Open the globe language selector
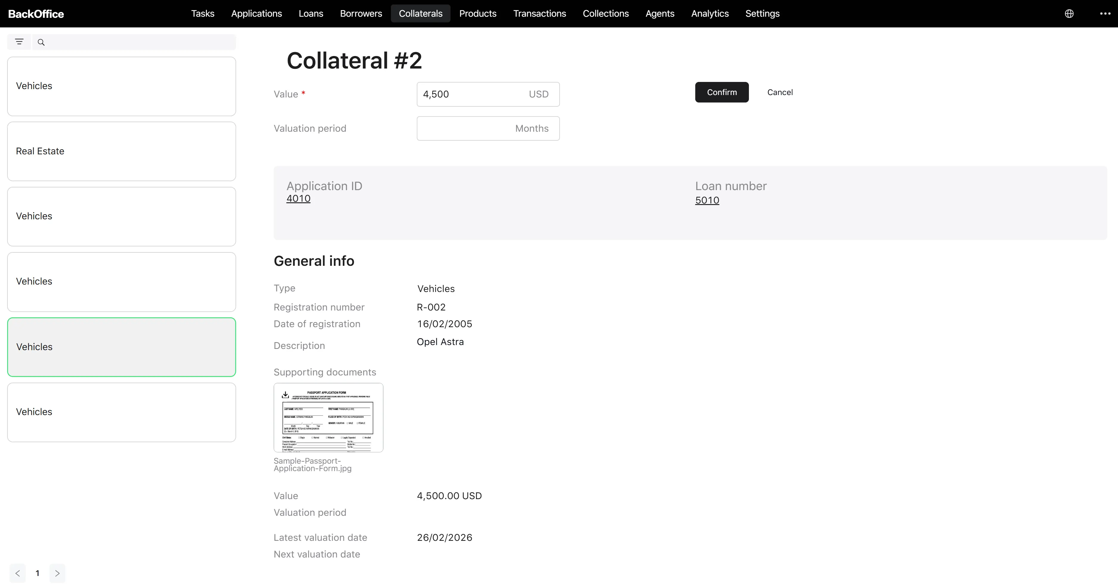Viewport: 1118px width, 587px height. click(x=1069, y=13)
